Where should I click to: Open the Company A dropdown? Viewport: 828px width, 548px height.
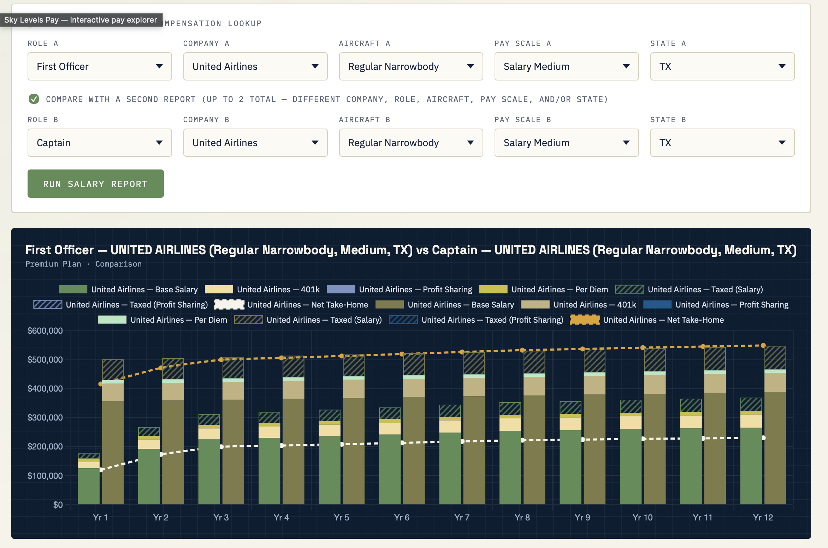coord(255,66)
